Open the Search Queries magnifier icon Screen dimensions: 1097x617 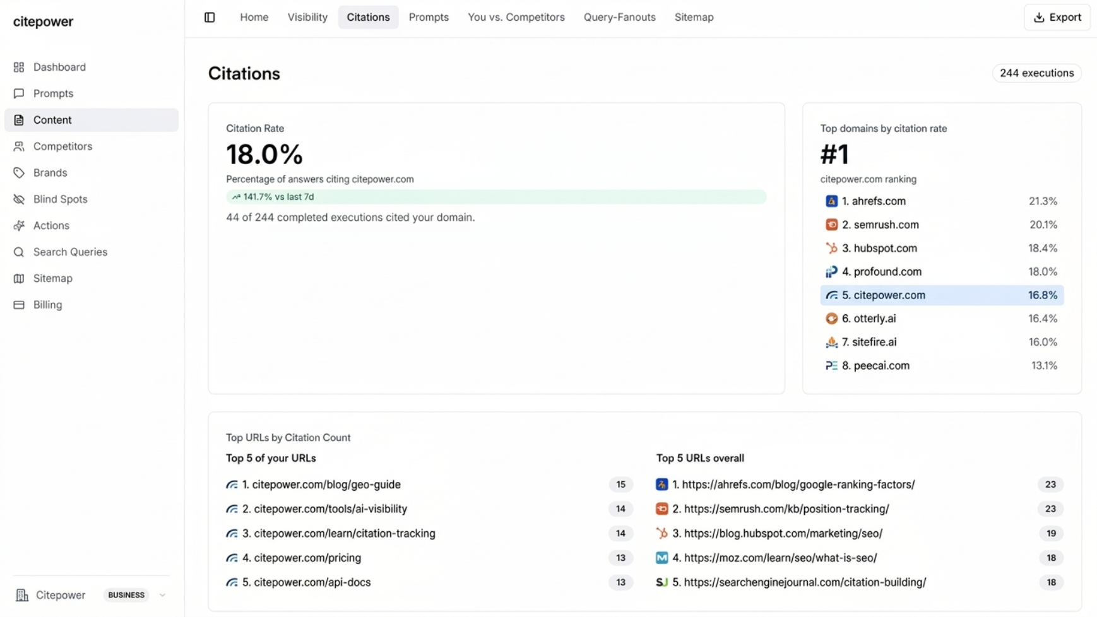(x=19, y=252)
